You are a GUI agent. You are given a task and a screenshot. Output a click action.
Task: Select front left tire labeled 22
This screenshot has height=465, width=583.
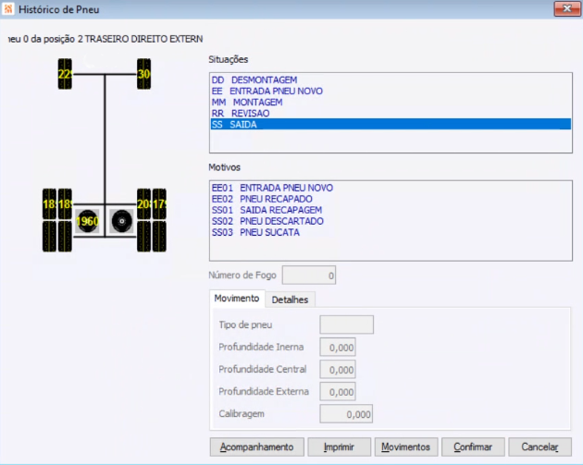pyautogui.click(x=65, y=74)
